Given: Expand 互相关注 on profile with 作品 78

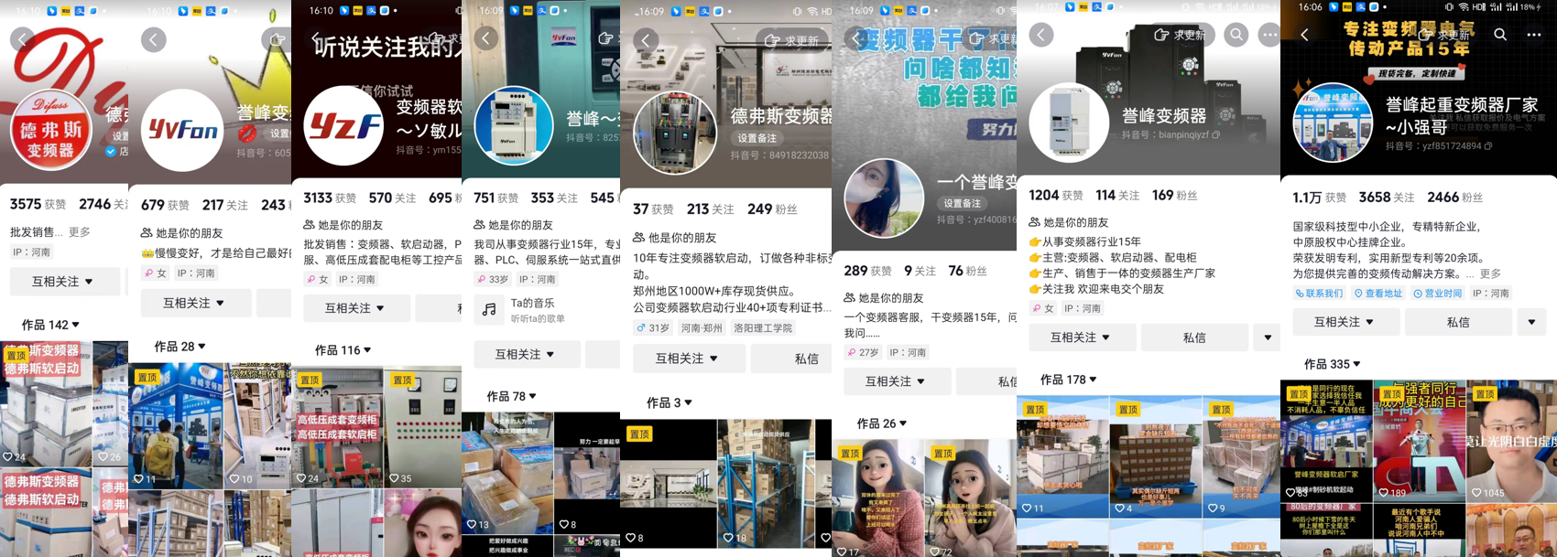Looking at the screenshot, I should (527, 354).
